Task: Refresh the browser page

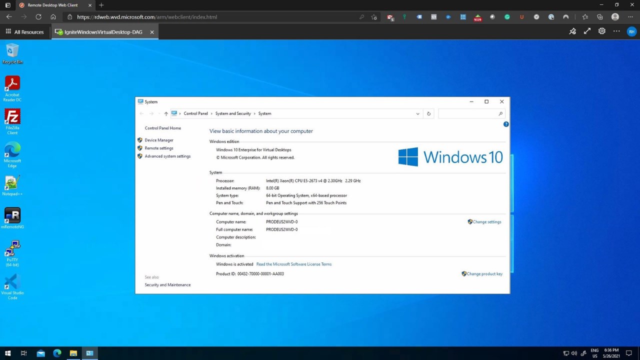Action: (38, 17)
